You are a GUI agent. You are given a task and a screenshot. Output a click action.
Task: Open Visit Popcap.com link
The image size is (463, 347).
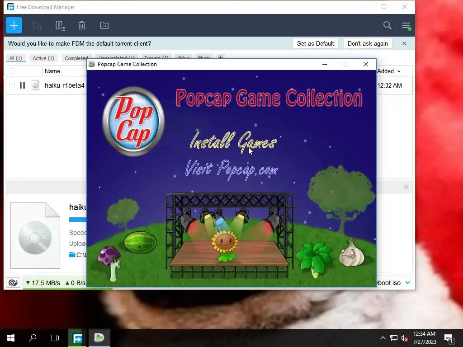pos(231,169)
